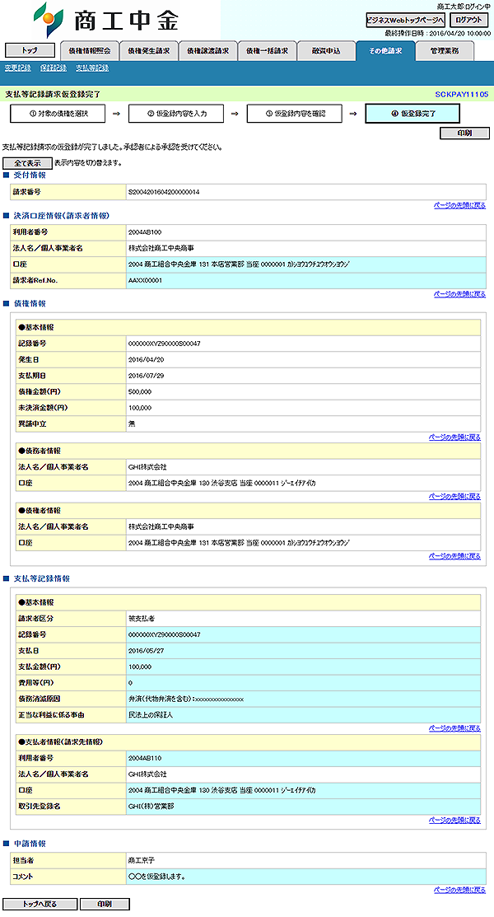Click the step box ④ 仮登録完了
494x917 pixels.
(412, 114)
